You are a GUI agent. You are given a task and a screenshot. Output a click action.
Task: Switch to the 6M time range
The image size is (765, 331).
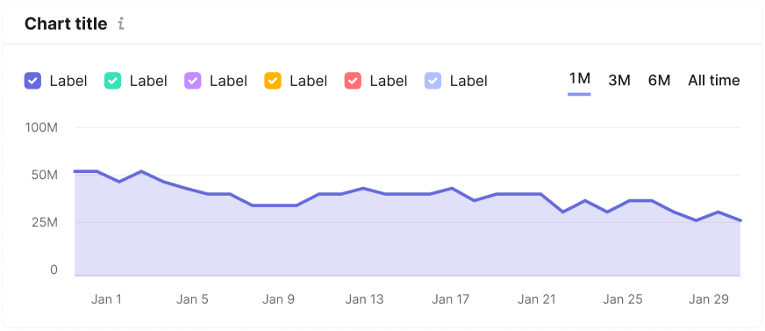(x=659, y=80)
